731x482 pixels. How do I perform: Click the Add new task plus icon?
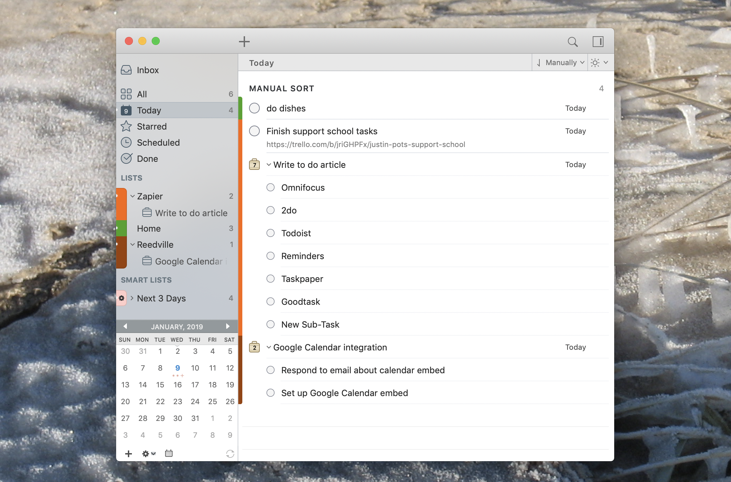(244, 41)
